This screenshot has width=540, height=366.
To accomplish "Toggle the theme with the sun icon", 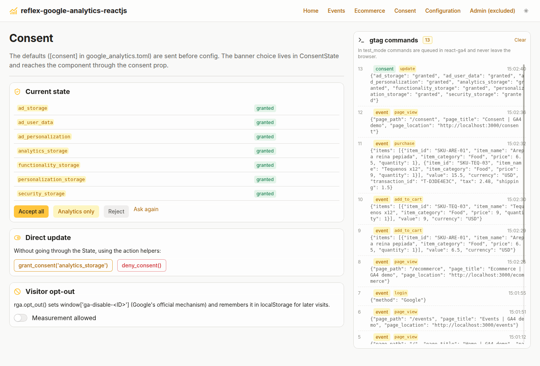I will pyautogui.click(x=526, y=11).
